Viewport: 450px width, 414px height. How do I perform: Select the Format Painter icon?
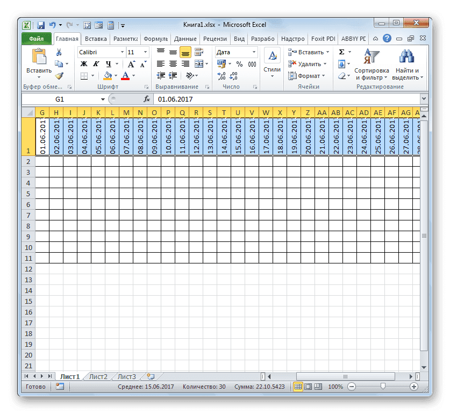[59, 75]
